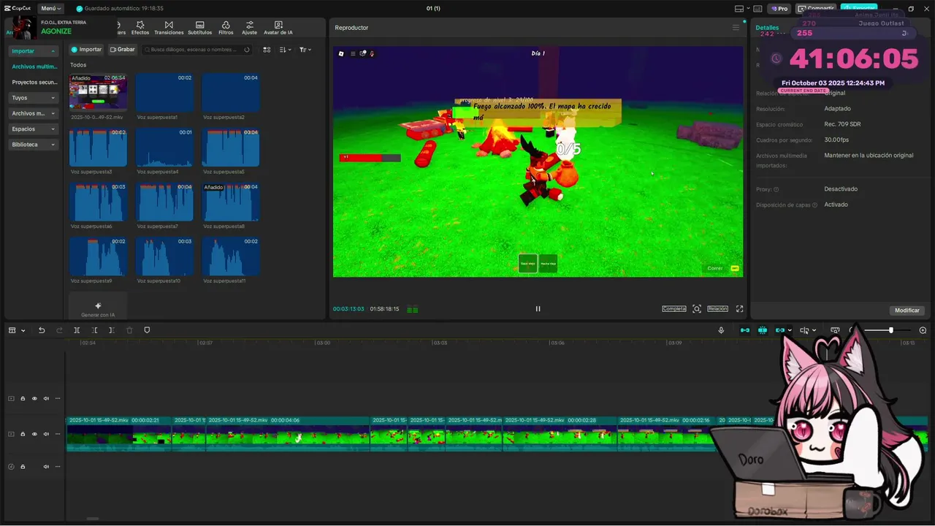Expand the Tuyos sidebar section

(34, 98)
